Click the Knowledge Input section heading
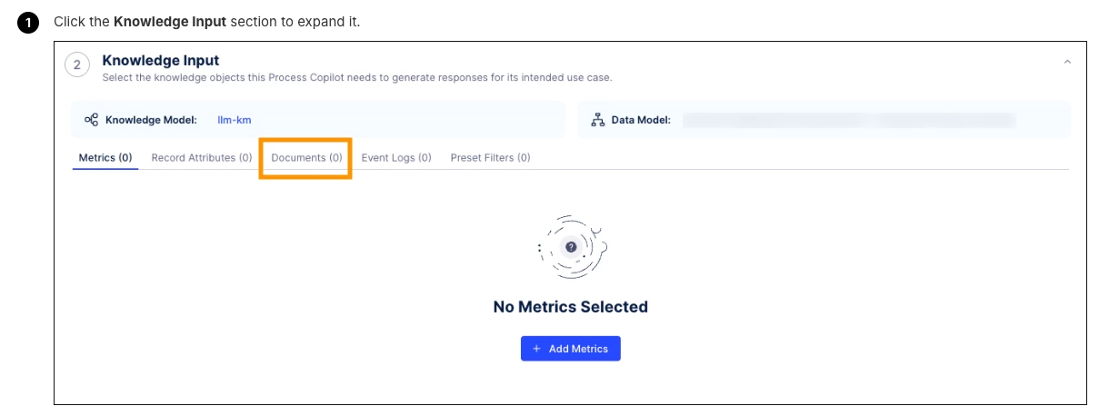The width and height of the screenshot is (1109, 416). (x=161, y=61)
